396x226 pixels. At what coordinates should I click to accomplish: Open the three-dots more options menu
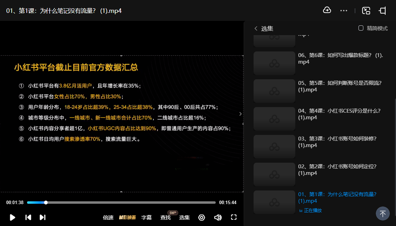click(x=344, y=10)
